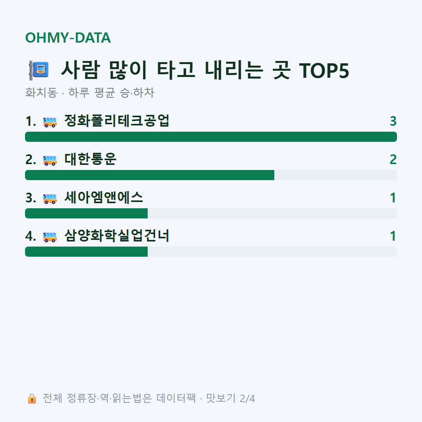Click the full green bar for rank 1

pyautogui.click(x=211, y=137)
